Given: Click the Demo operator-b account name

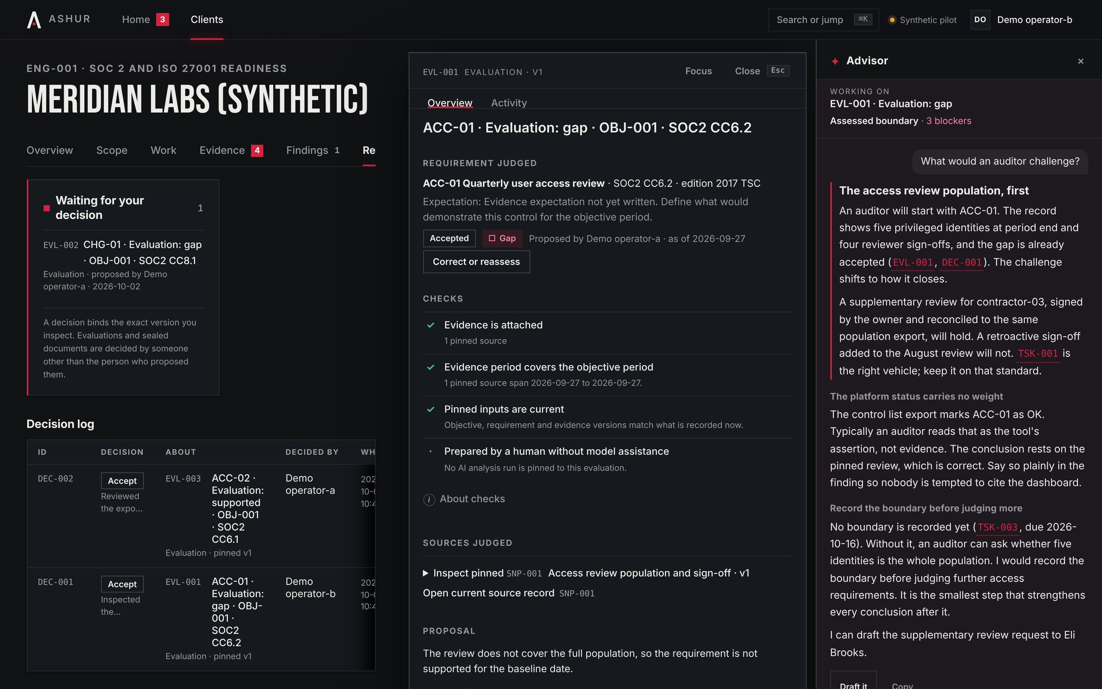Looking at the screenshot, I should coord(1035,20).
